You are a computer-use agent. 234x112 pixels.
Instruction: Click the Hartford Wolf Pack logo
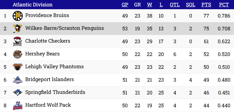point(17,106)
